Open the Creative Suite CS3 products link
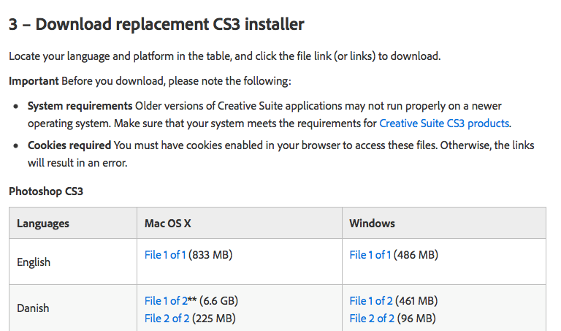This screenshot has width=561, height=331. pos(444,123)
